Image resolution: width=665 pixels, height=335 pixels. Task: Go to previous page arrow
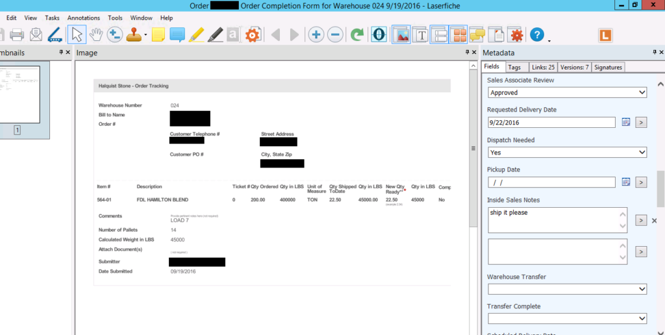tap(275, 35)
